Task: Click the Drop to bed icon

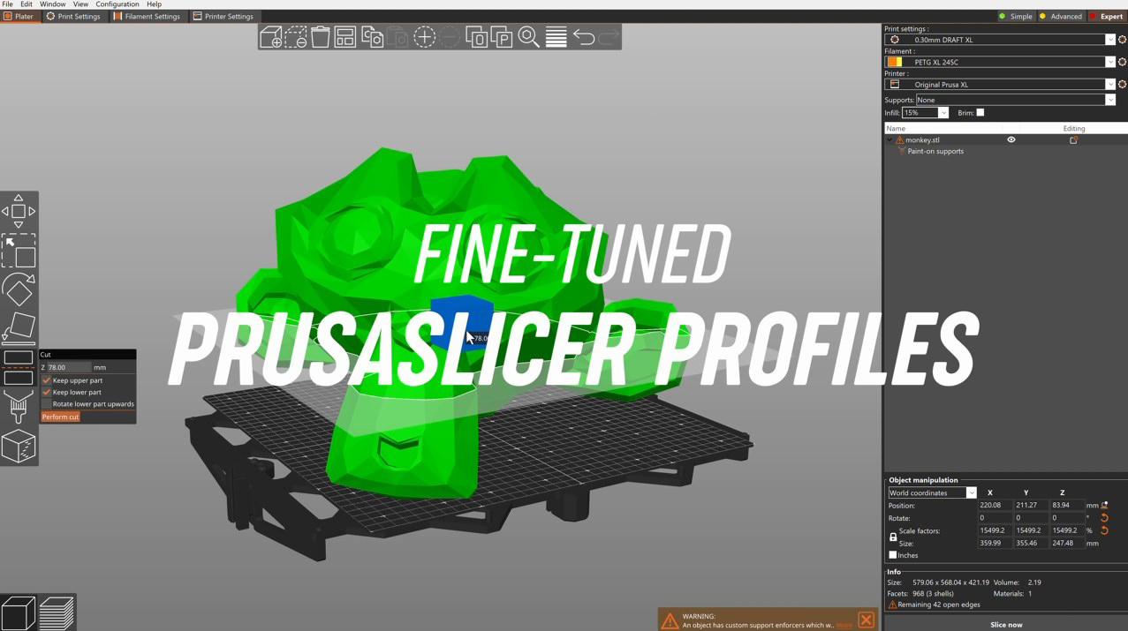Action: [x=1104, y=506]
